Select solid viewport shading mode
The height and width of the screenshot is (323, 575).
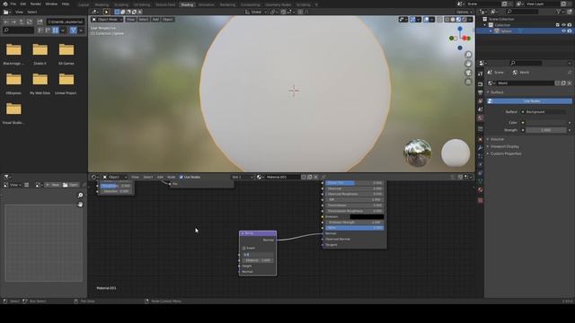[453, 20]
